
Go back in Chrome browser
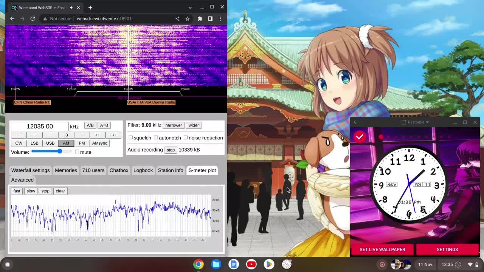tap(12, 19)
